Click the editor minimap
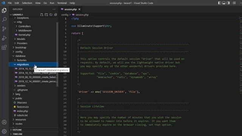The width and height of the screenshot is (242, 136). point(240,55)
